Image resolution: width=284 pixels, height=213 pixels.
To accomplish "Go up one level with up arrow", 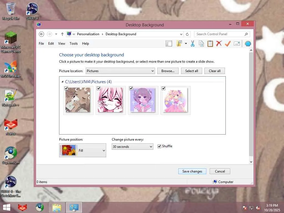I will point(62,34).
